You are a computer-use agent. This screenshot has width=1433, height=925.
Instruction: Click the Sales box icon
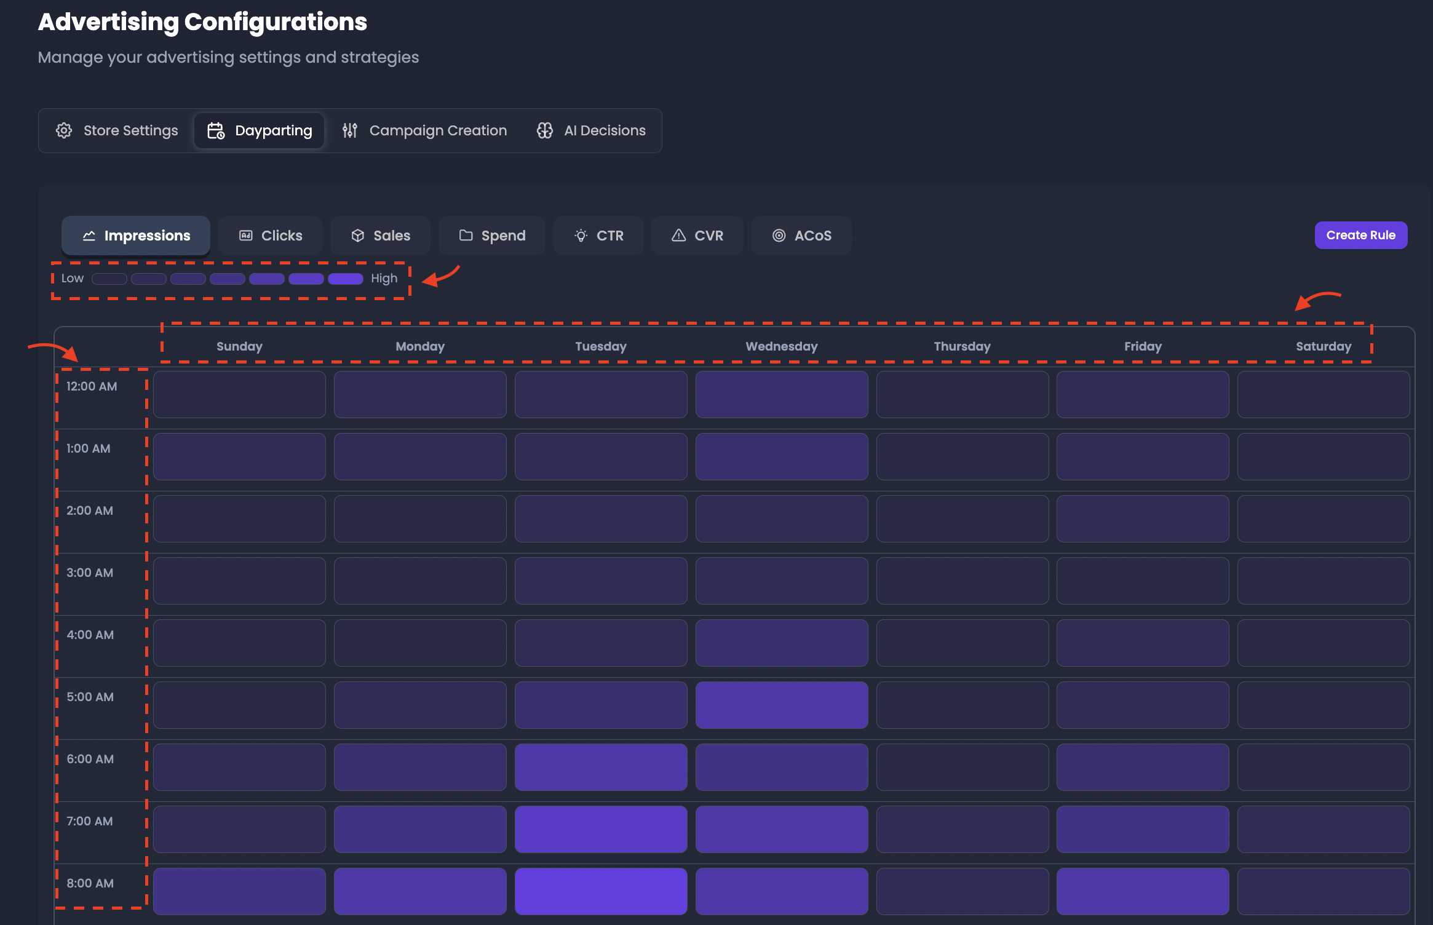point(358,236)
